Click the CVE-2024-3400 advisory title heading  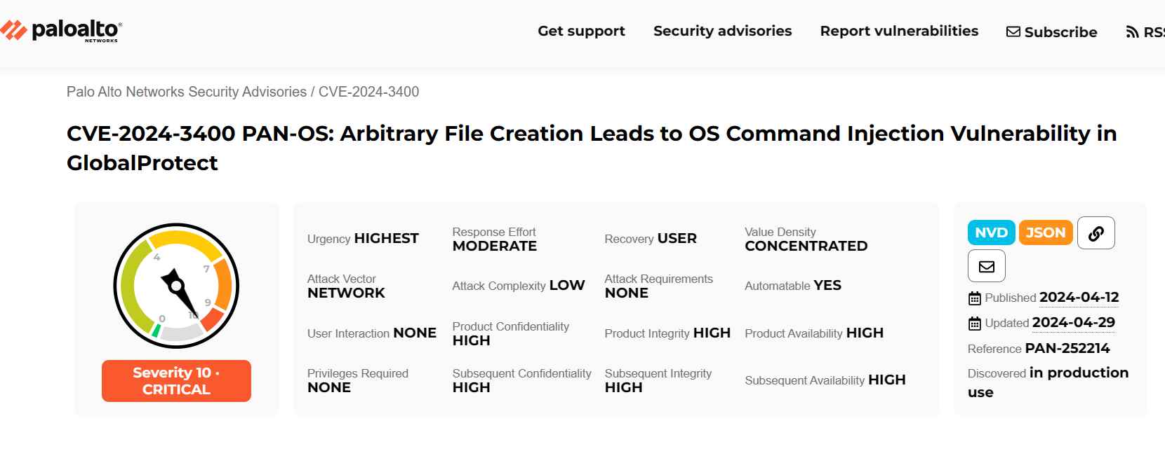click(x=592, y=133)
